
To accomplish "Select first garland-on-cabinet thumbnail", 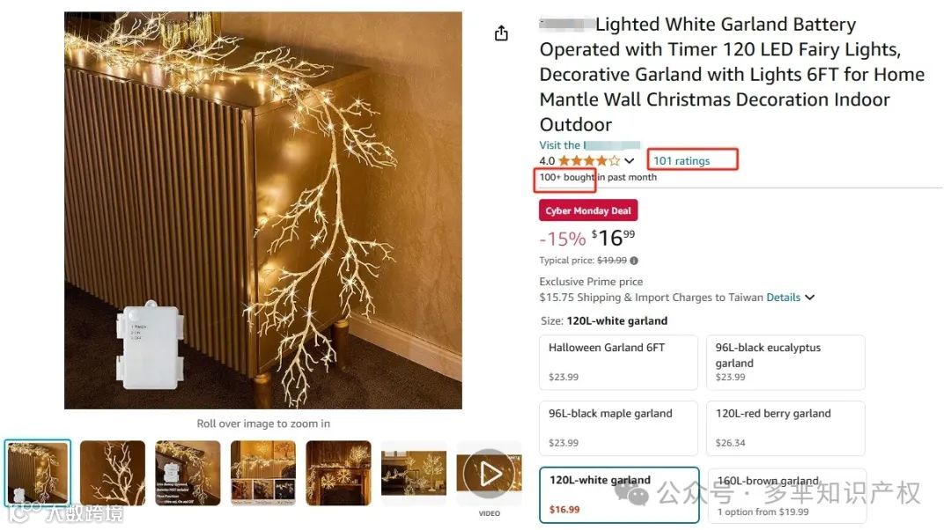I will pyautogui.click(x=38, y=473).
